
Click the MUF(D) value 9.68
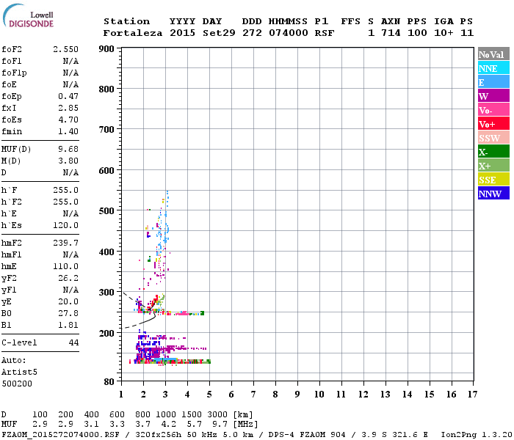[68, 150]
